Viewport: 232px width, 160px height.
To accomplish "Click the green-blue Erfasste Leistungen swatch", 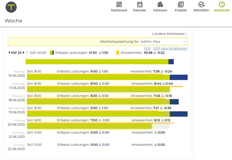I will [x=52, y=53].
